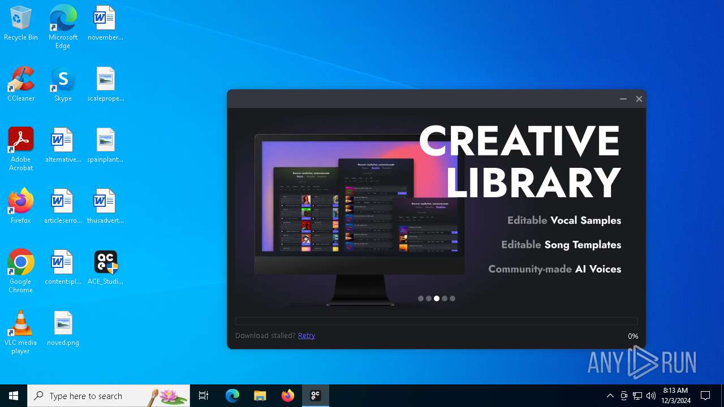Click the Retry download link
Viewport: 724px width, 407px height.
(307, 336)
